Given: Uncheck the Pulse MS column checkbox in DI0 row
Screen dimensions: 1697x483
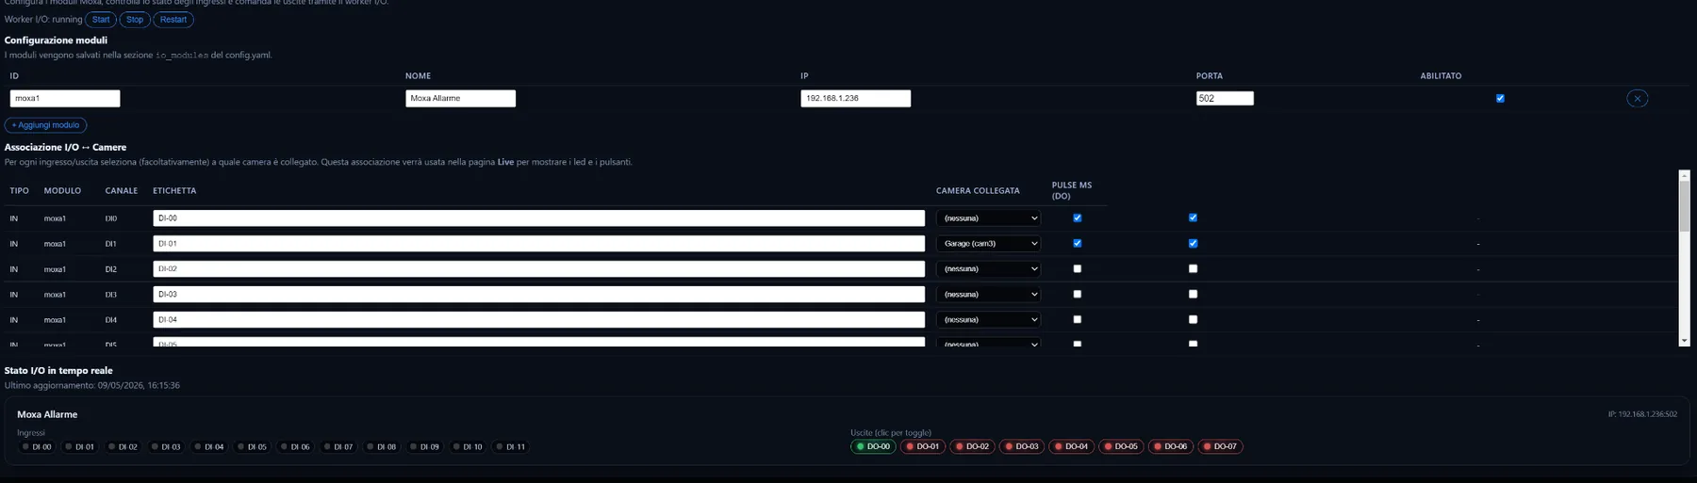Looking at the screenshot, I should coord(1078,217).
